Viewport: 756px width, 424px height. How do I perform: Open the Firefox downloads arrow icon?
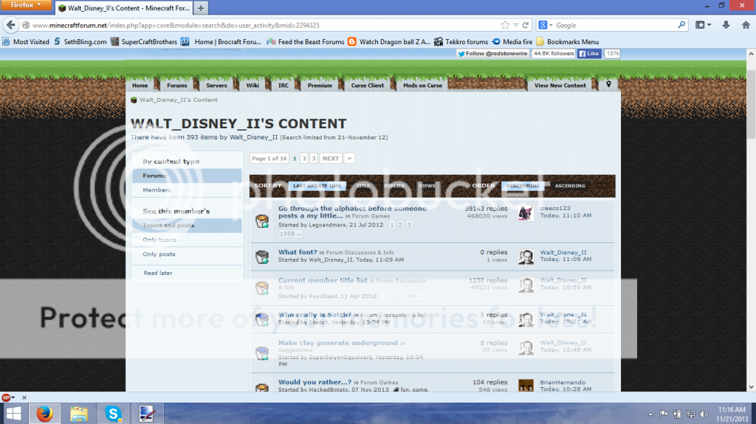tap(726, 25)
